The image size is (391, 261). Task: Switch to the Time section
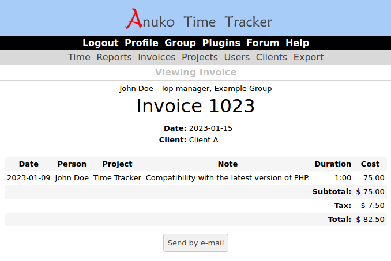pos(79,57)
